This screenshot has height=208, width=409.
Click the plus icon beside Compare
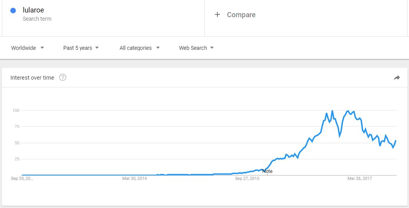[217, 14]
